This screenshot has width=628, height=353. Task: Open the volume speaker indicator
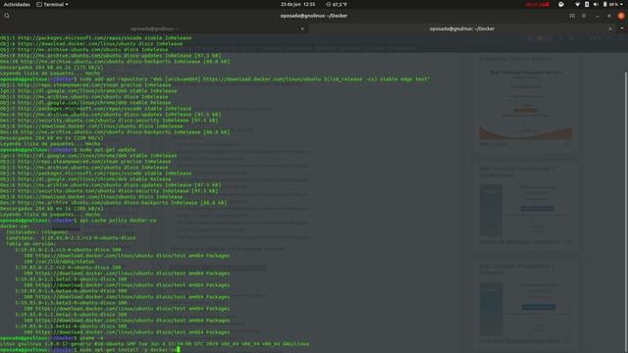coord(596,4)
